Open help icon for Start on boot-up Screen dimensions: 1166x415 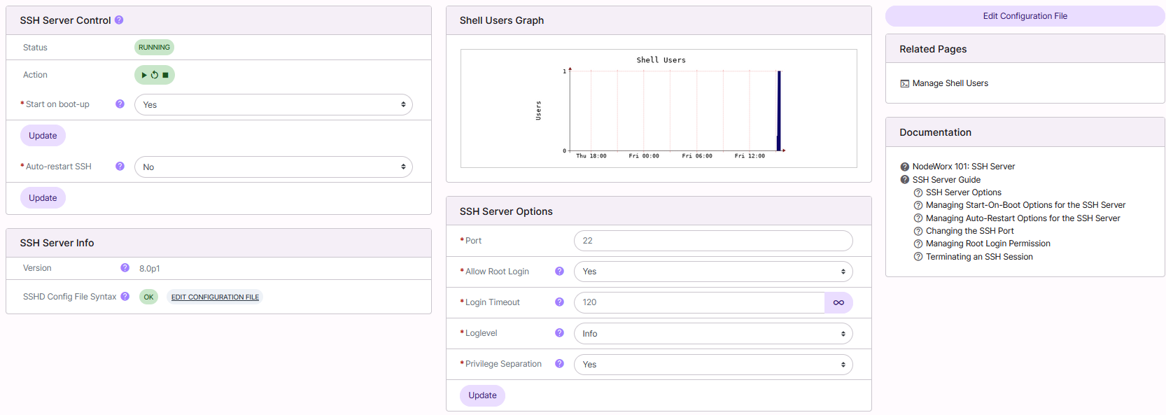120,104
